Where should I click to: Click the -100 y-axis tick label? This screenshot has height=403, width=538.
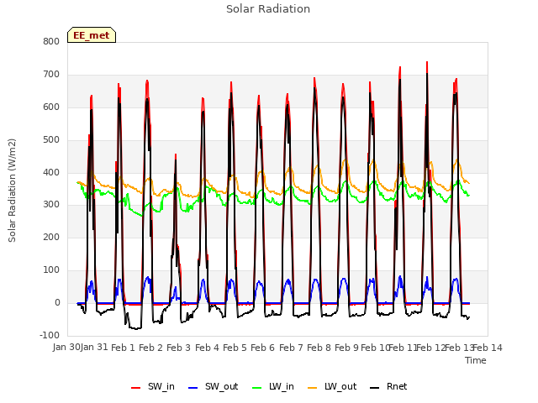(50, 336)
